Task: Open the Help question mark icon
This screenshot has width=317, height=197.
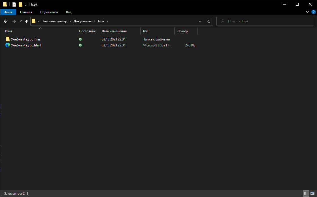Action: click(x=313, y=12)
